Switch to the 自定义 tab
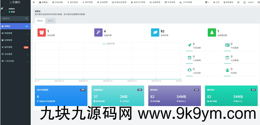 [50, 21]
